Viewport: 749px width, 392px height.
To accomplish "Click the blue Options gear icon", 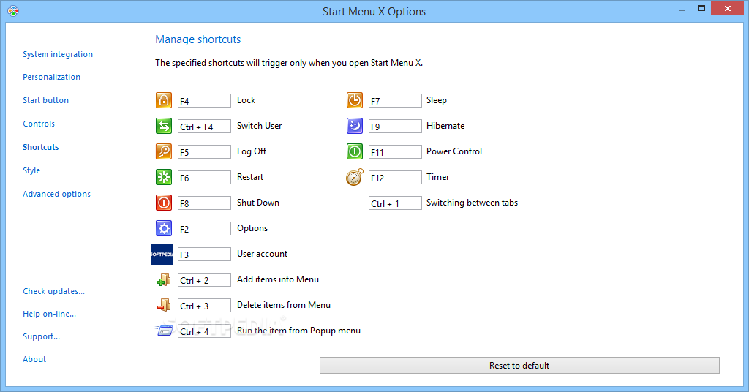I will point(164,228).
